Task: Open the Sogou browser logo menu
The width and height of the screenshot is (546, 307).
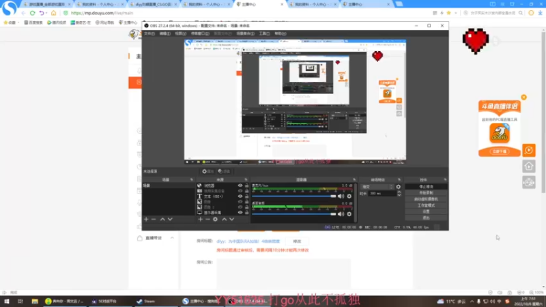Action: (x=9, y=8)
